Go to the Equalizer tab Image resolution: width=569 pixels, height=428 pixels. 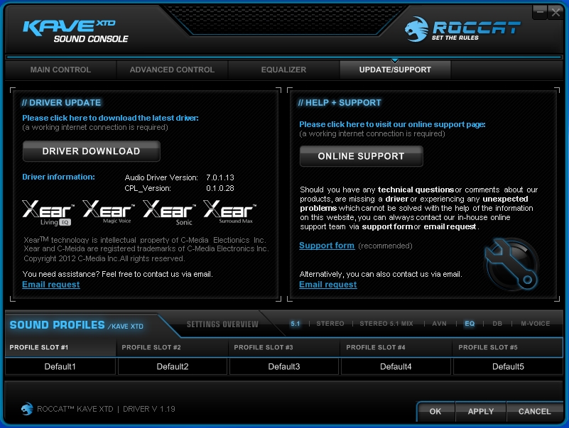point(283,70)
